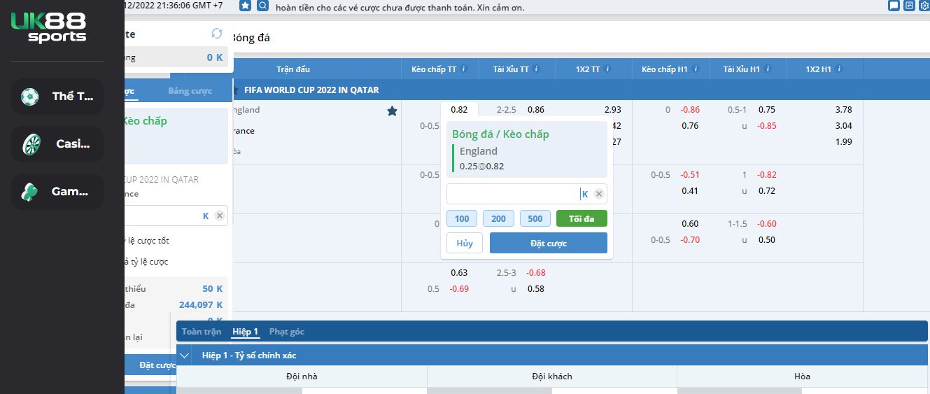The width and height of the screenshot is (930, 394).
Task: Open the Casino section in sidebar
Action: 57,144
